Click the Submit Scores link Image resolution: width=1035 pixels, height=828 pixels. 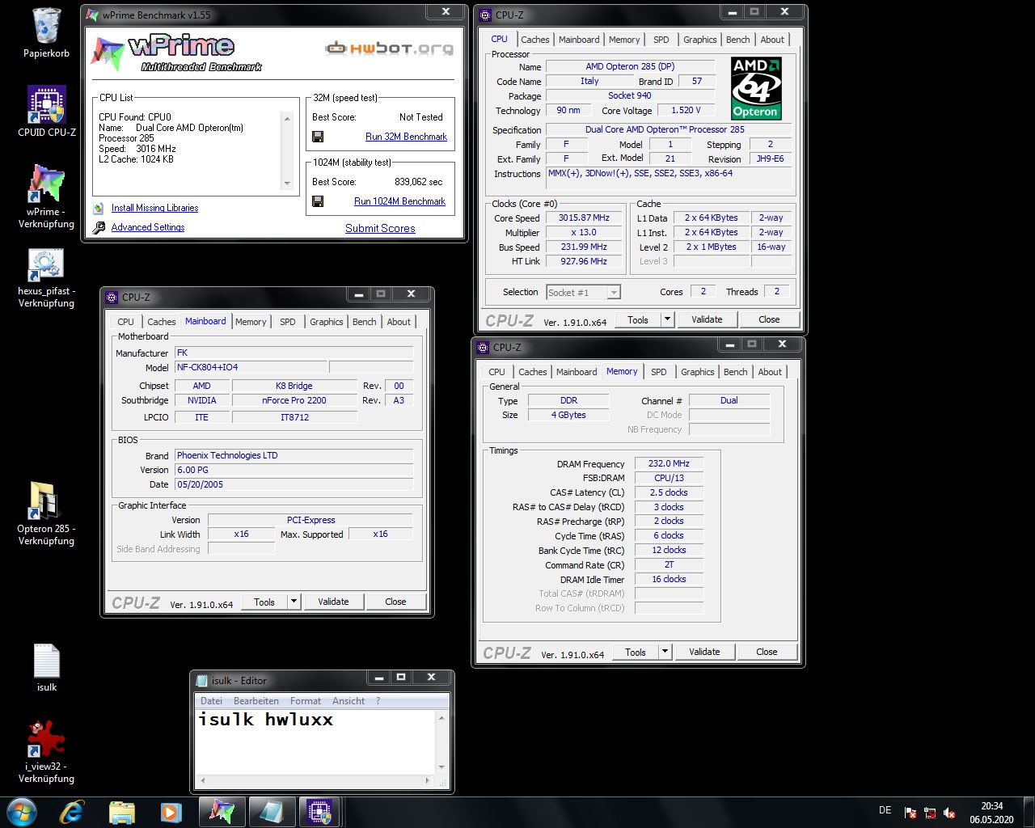380,228
